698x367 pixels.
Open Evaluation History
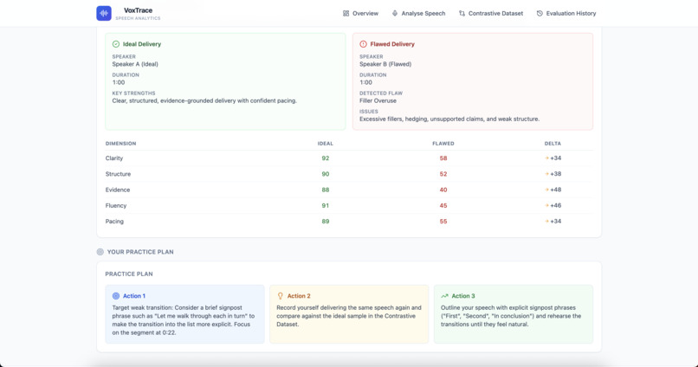566,13
